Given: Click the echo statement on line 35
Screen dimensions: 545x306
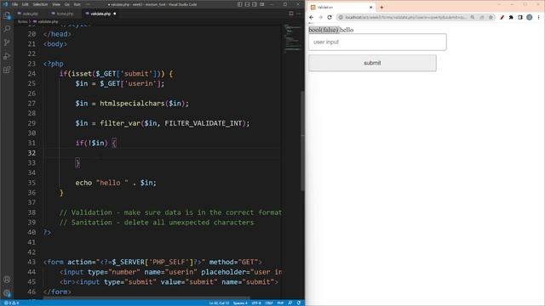Looking at the screenshot, I should (116, 183).
